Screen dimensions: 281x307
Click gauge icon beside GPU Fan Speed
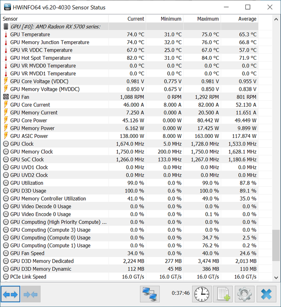tap(6, 253)
